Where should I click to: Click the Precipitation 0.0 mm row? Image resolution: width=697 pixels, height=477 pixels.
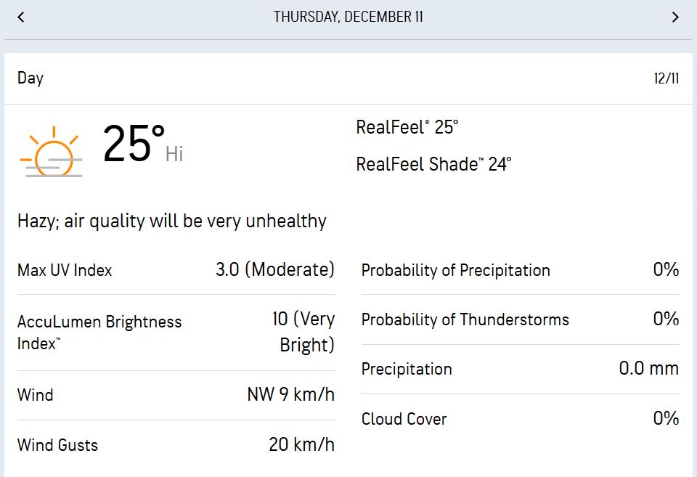520,369
